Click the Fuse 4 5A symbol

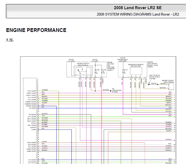(123, 71)
